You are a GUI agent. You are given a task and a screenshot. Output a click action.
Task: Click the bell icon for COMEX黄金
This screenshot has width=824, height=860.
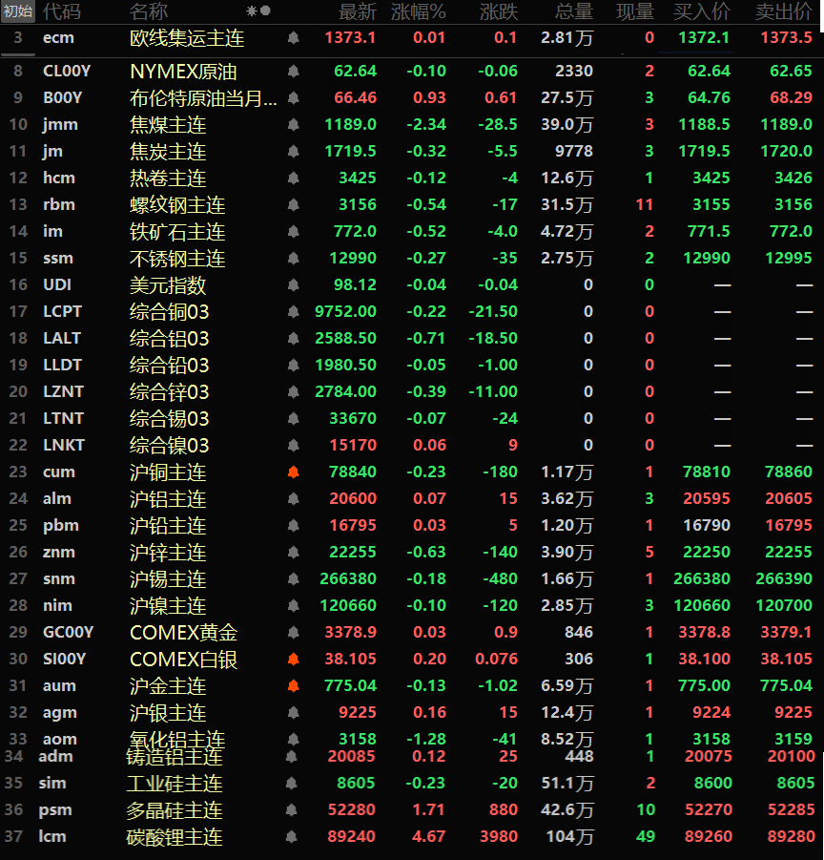(293, 633)
